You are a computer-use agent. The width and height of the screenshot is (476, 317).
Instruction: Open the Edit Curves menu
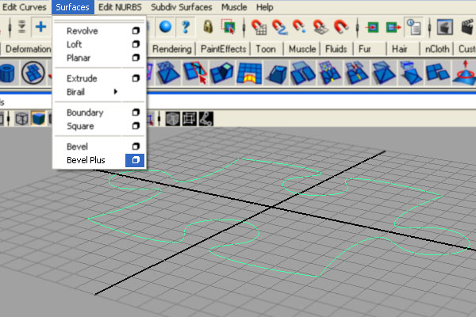(25, 7)
